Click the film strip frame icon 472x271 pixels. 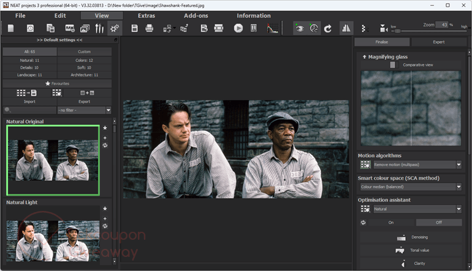[219, 28]
